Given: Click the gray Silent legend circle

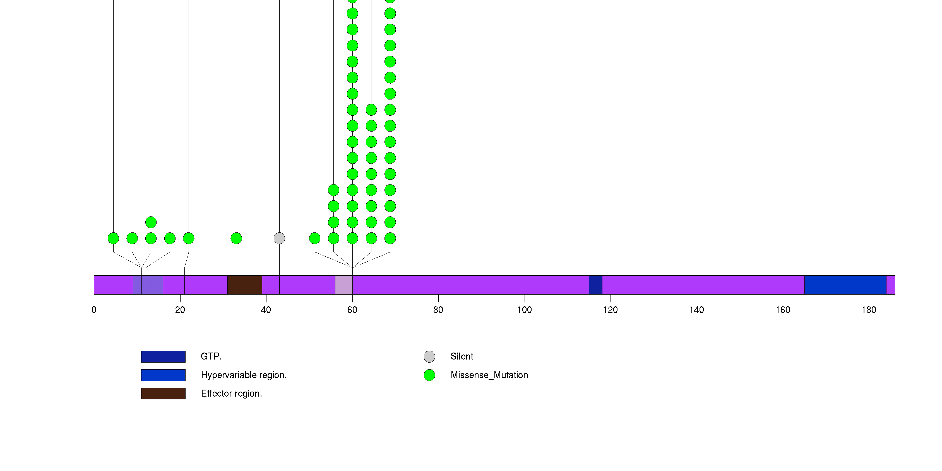Looking at the screenshot, I should pyautogui.click(x=429, y=356).
